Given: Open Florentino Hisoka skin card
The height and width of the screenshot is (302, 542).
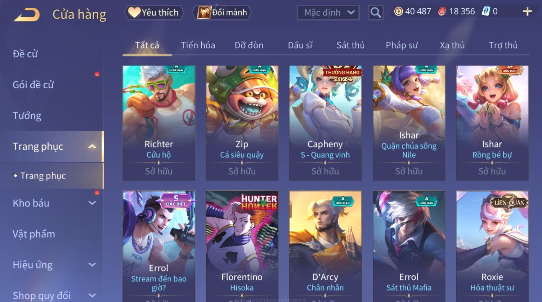Looking at the screenshot, I should click(242, 246).
